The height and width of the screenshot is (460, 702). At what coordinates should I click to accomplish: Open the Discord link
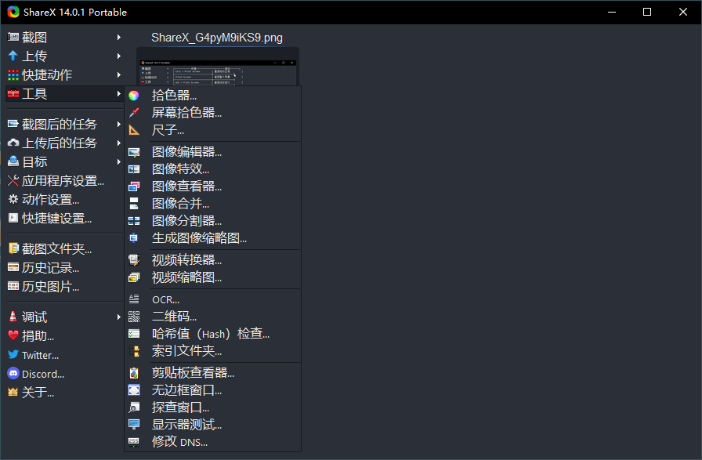click(x=39, y=374)
